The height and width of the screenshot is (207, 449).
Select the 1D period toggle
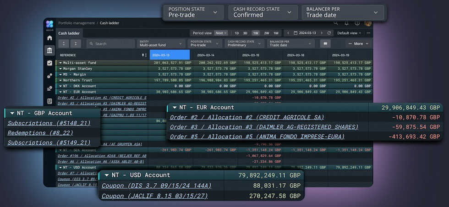click(x=236, y=33)
